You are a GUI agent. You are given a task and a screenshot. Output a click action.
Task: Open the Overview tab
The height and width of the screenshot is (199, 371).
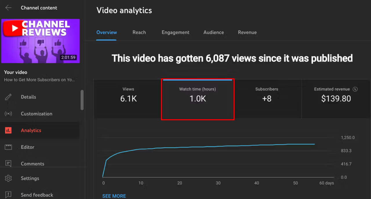tap(107, 32)
